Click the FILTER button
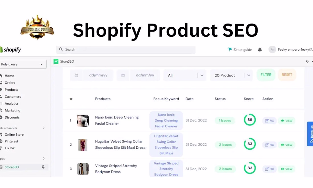 [266, 75]
